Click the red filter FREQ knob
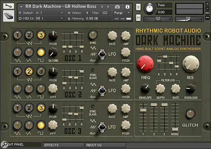Image resolution: width=211 pixels, height=149 pixels. [x=145, y=64]
